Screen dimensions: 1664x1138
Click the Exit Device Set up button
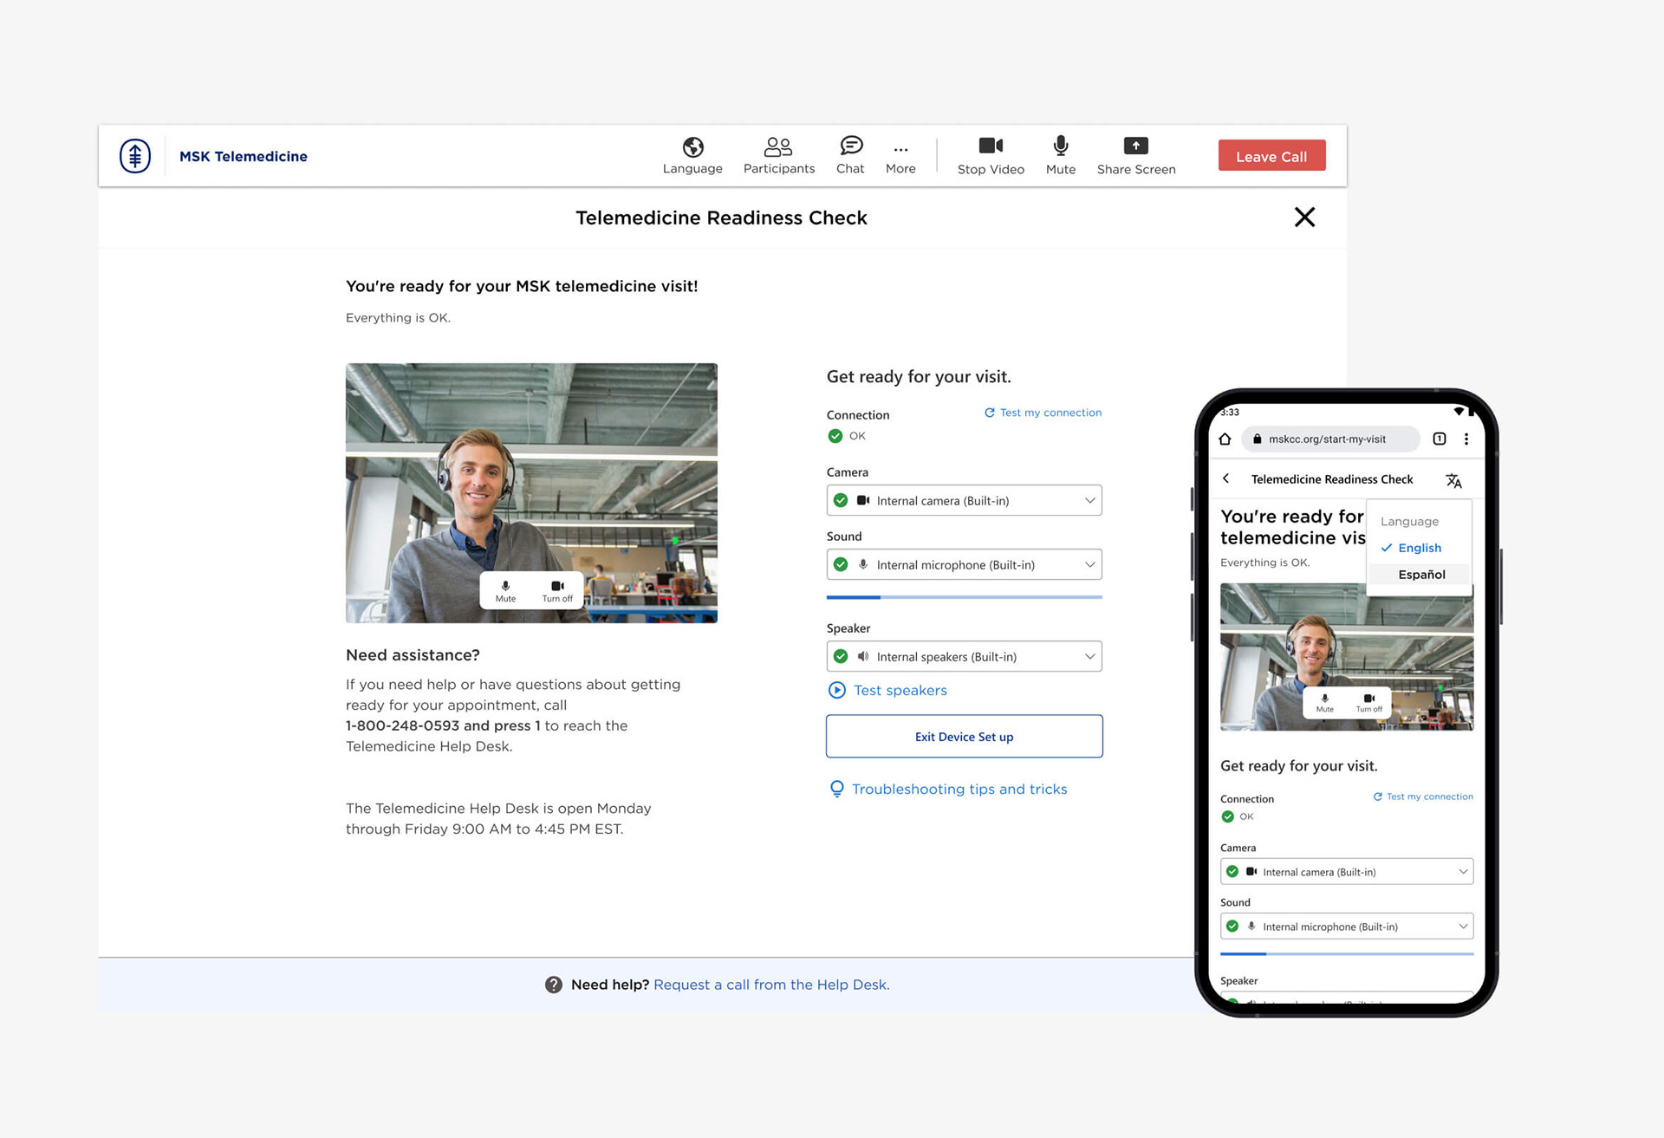click(x=964, y=736)
